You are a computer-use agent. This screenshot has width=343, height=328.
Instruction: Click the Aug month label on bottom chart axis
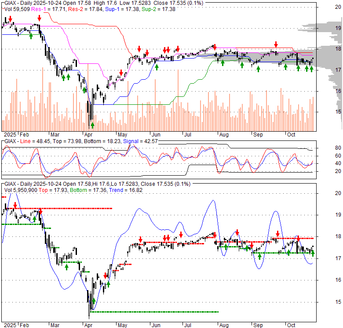[224, 324]
